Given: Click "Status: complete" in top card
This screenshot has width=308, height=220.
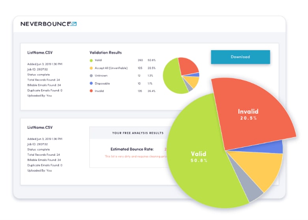Looking at the screenshot, I should (x=39, y=75).
